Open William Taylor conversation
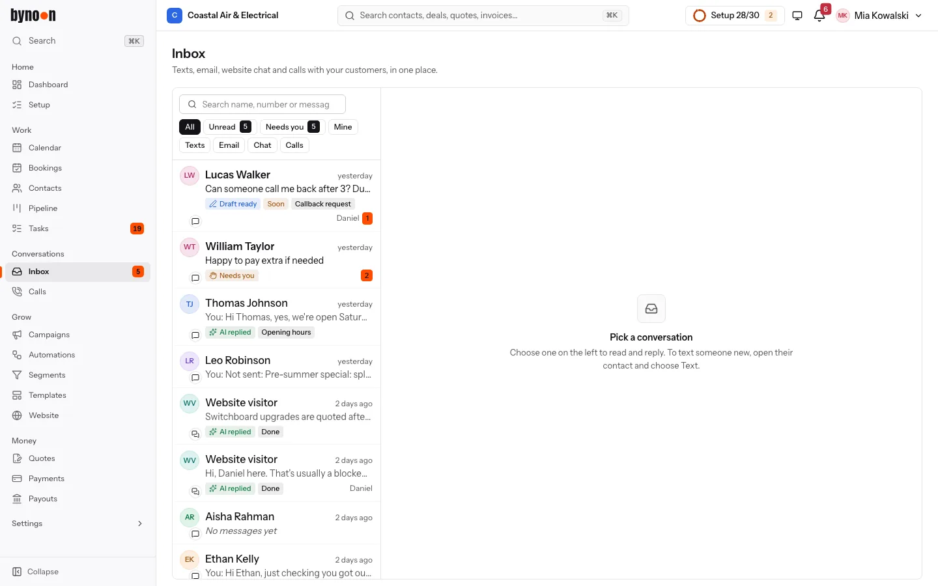The height and width of the screenshot is (586, 938). (x=276, y=260)
